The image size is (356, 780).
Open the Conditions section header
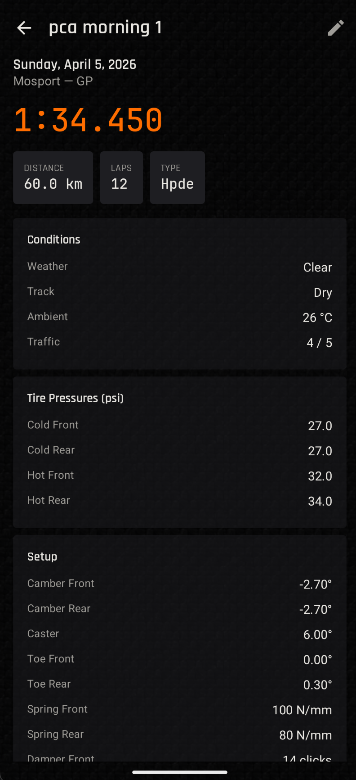(x=53, y=239)
